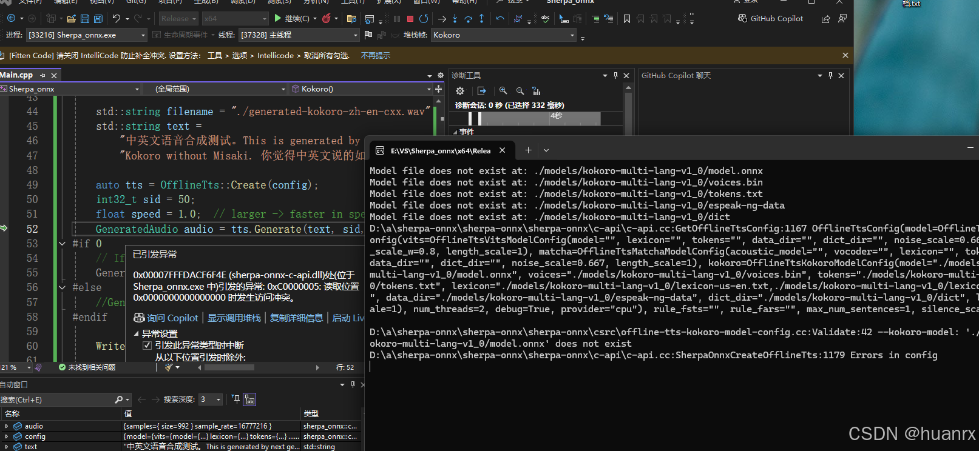The image size is (979, 451).
Task: Click the thread flag icon in debug toolbar
Action: (x=368, y=35)
